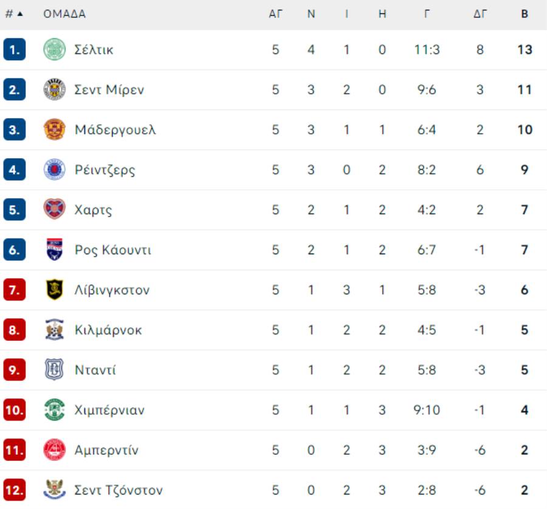Viewport: 547px width, 509px height.
Task: Select the Motherwell team badge
Action: [55, 129]
